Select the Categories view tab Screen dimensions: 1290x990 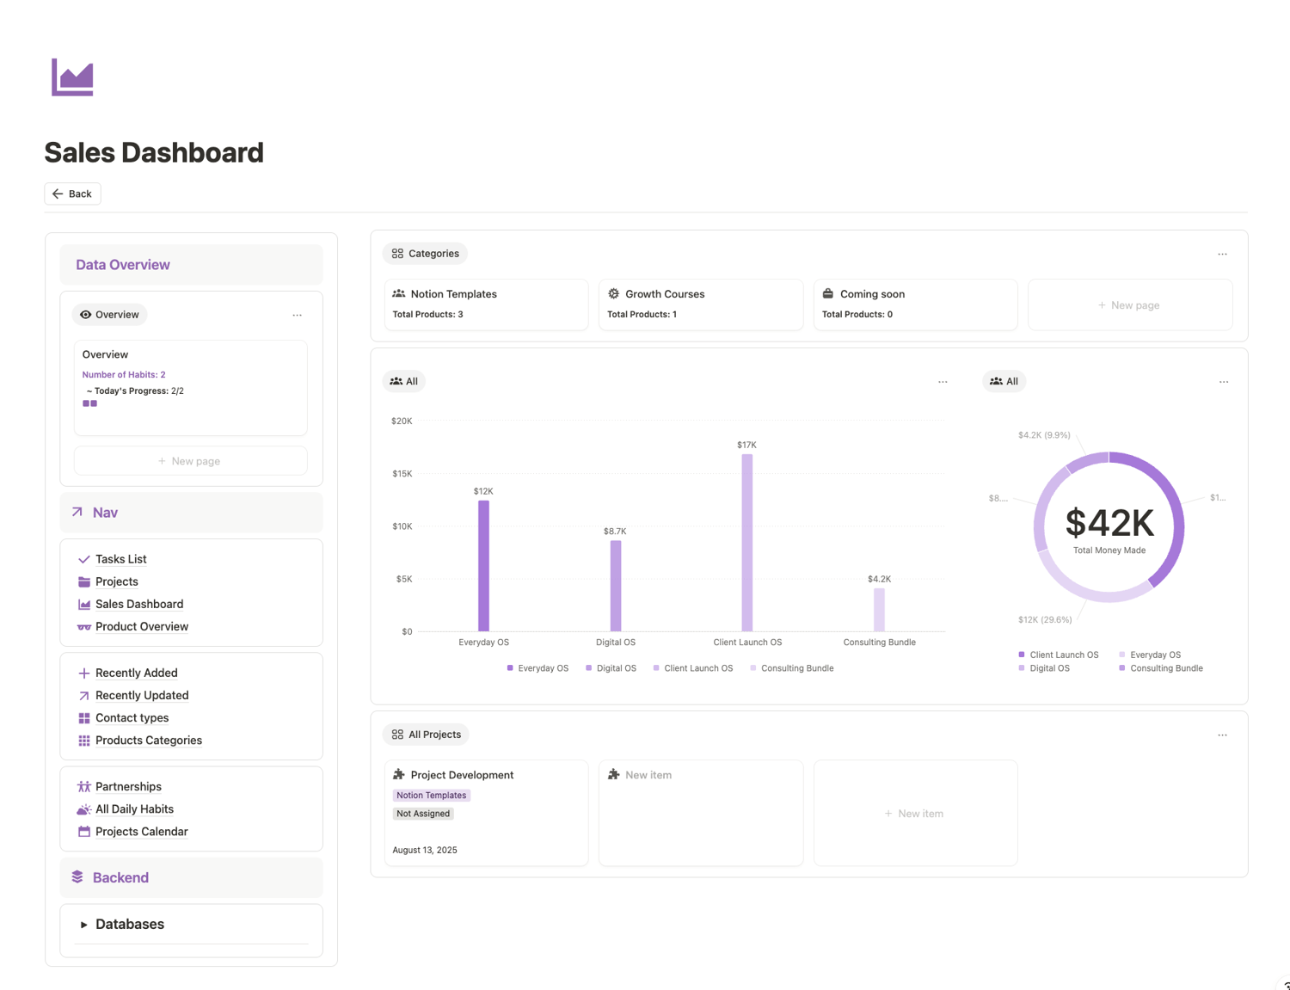pos(425,254)
